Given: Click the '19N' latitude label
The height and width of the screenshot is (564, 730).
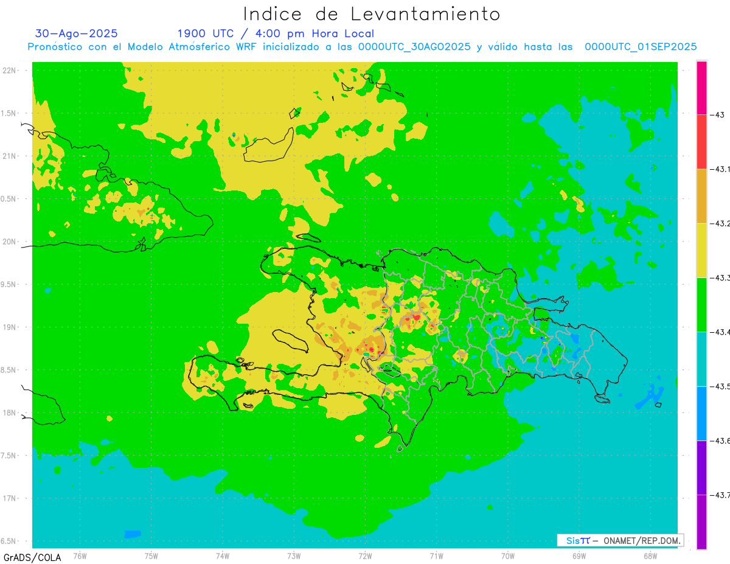Looking at the screenshot, I should coord(9,327).
